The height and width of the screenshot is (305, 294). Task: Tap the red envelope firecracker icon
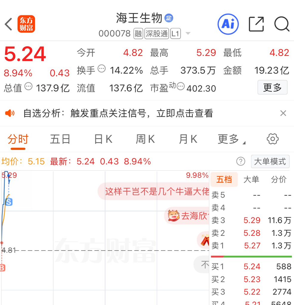pyautogui.click(x=205, y=240)
